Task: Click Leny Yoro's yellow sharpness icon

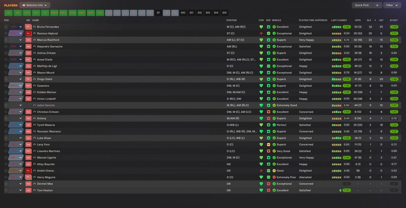Action: point(268,144)
